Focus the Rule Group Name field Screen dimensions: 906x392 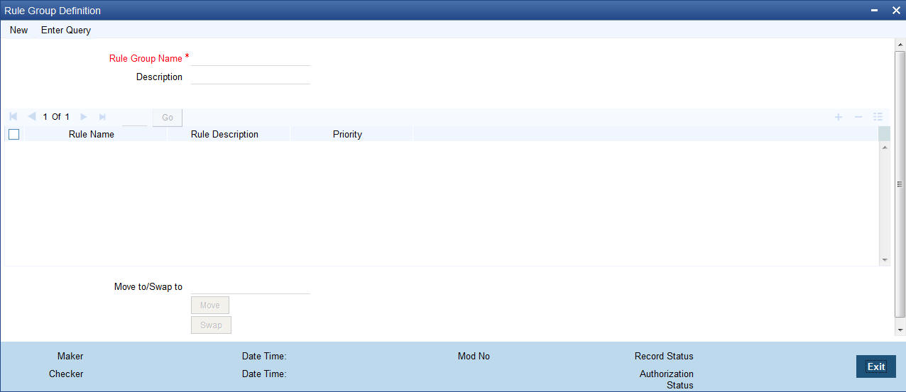(251, 58)
